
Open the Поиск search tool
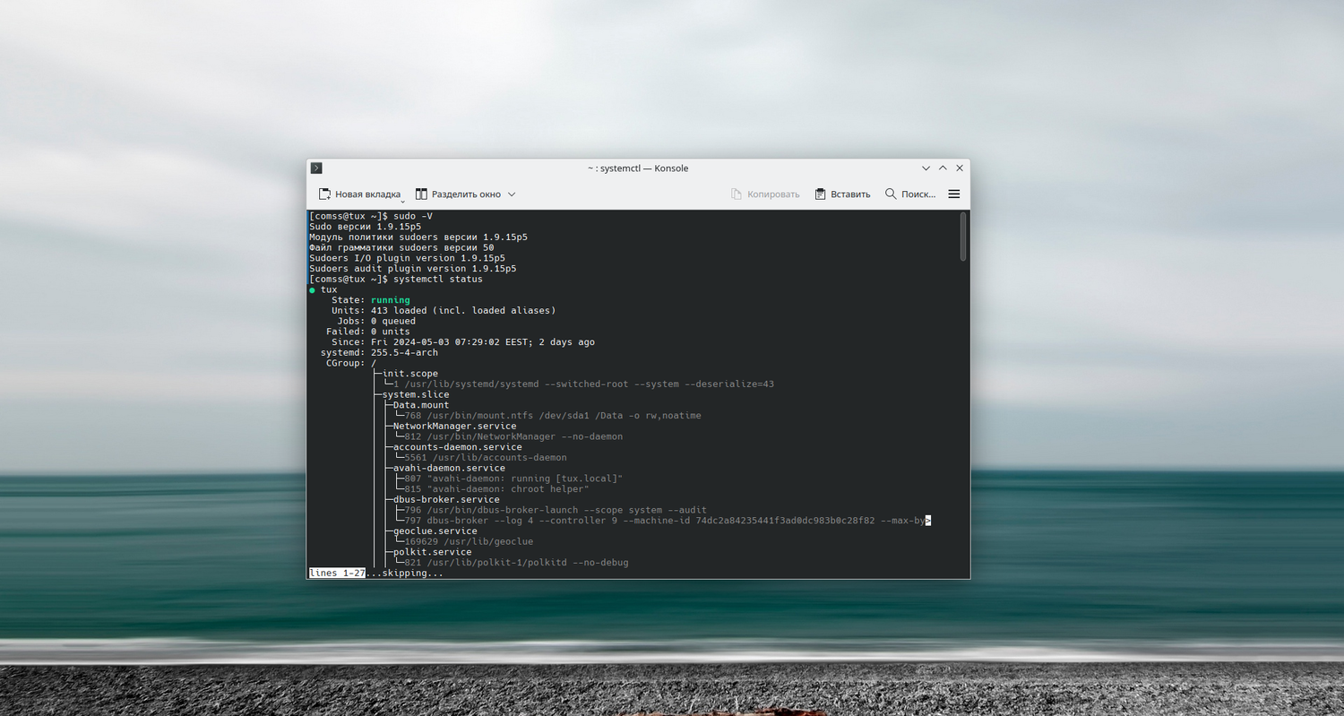tap(910, 194)
